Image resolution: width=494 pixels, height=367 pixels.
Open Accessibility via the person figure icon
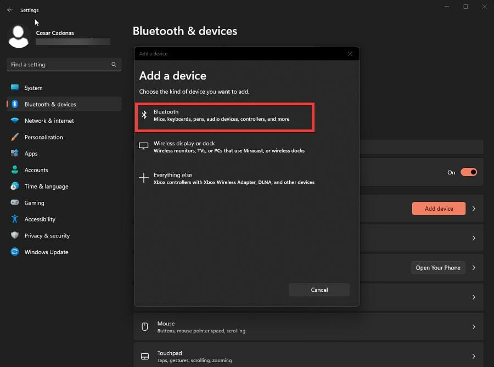(x=14, y=219)
